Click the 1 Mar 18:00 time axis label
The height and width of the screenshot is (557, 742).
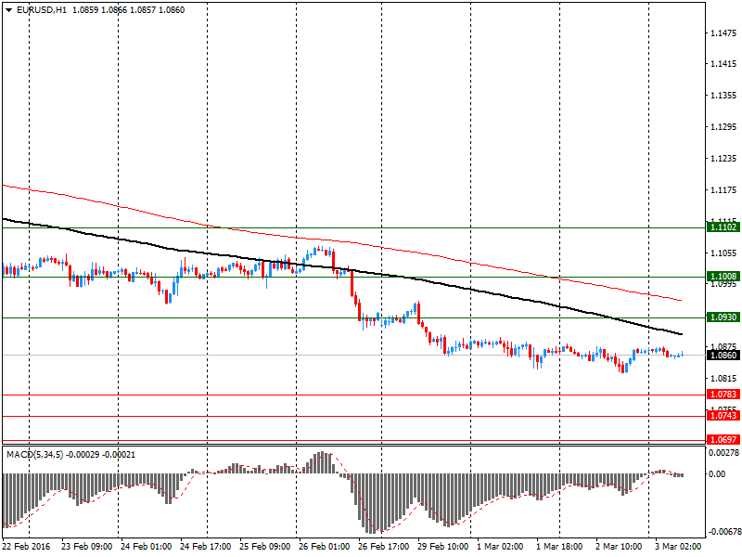(x=559, y=547)
